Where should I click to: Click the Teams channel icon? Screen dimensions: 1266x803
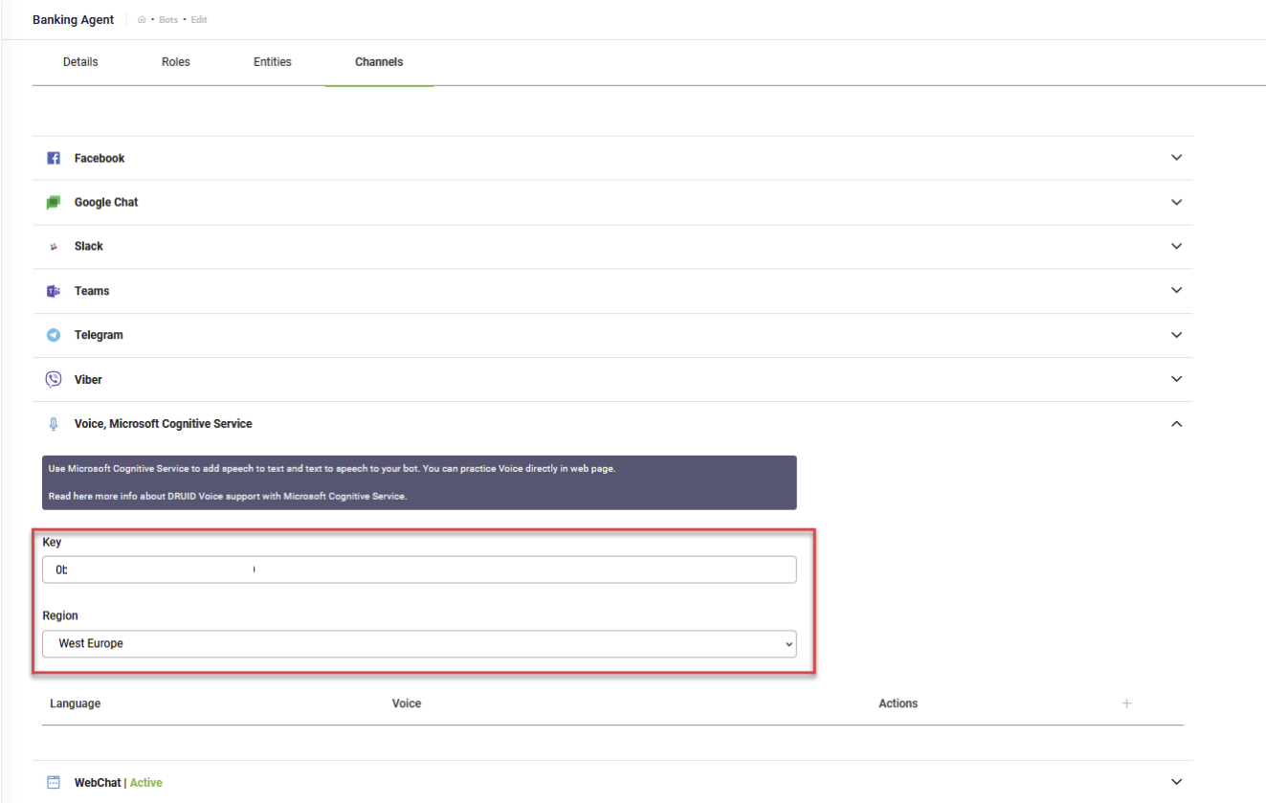tap(54, 291)
